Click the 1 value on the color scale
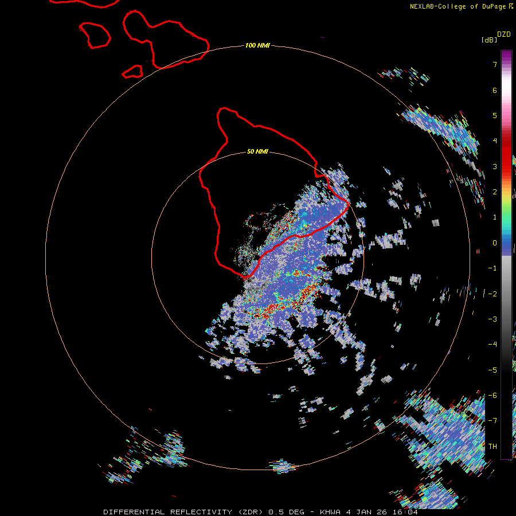516x516 pixels. point(495,217)
